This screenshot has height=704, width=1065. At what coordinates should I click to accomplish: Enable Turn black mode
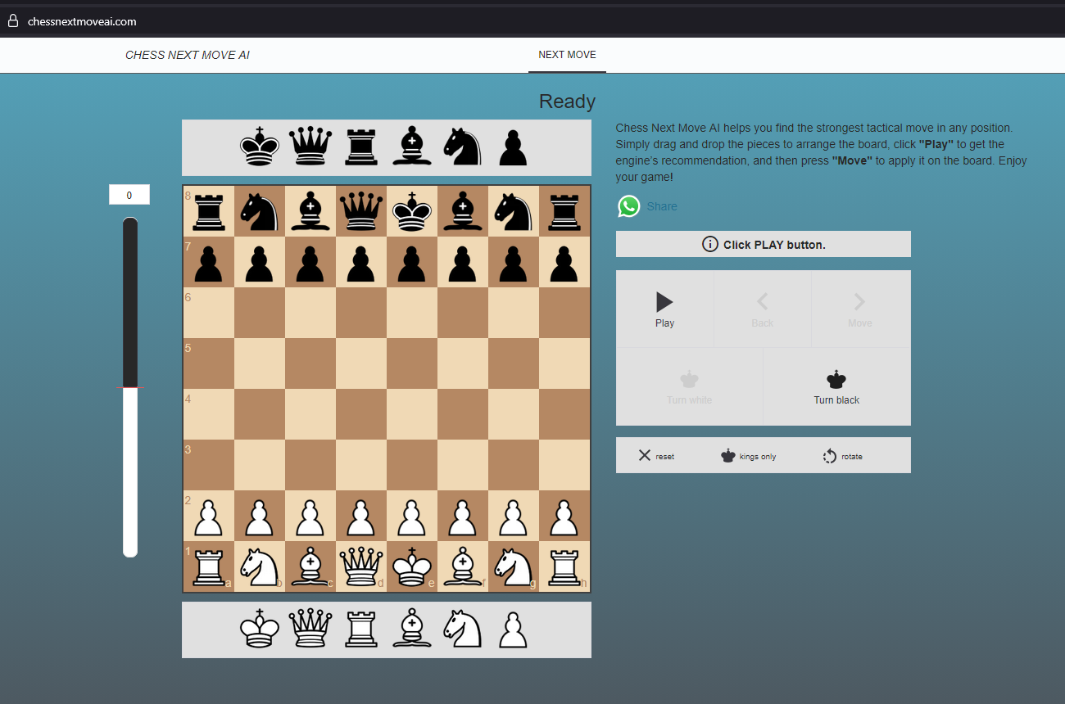pyautogui.click(x=836, y=385)
